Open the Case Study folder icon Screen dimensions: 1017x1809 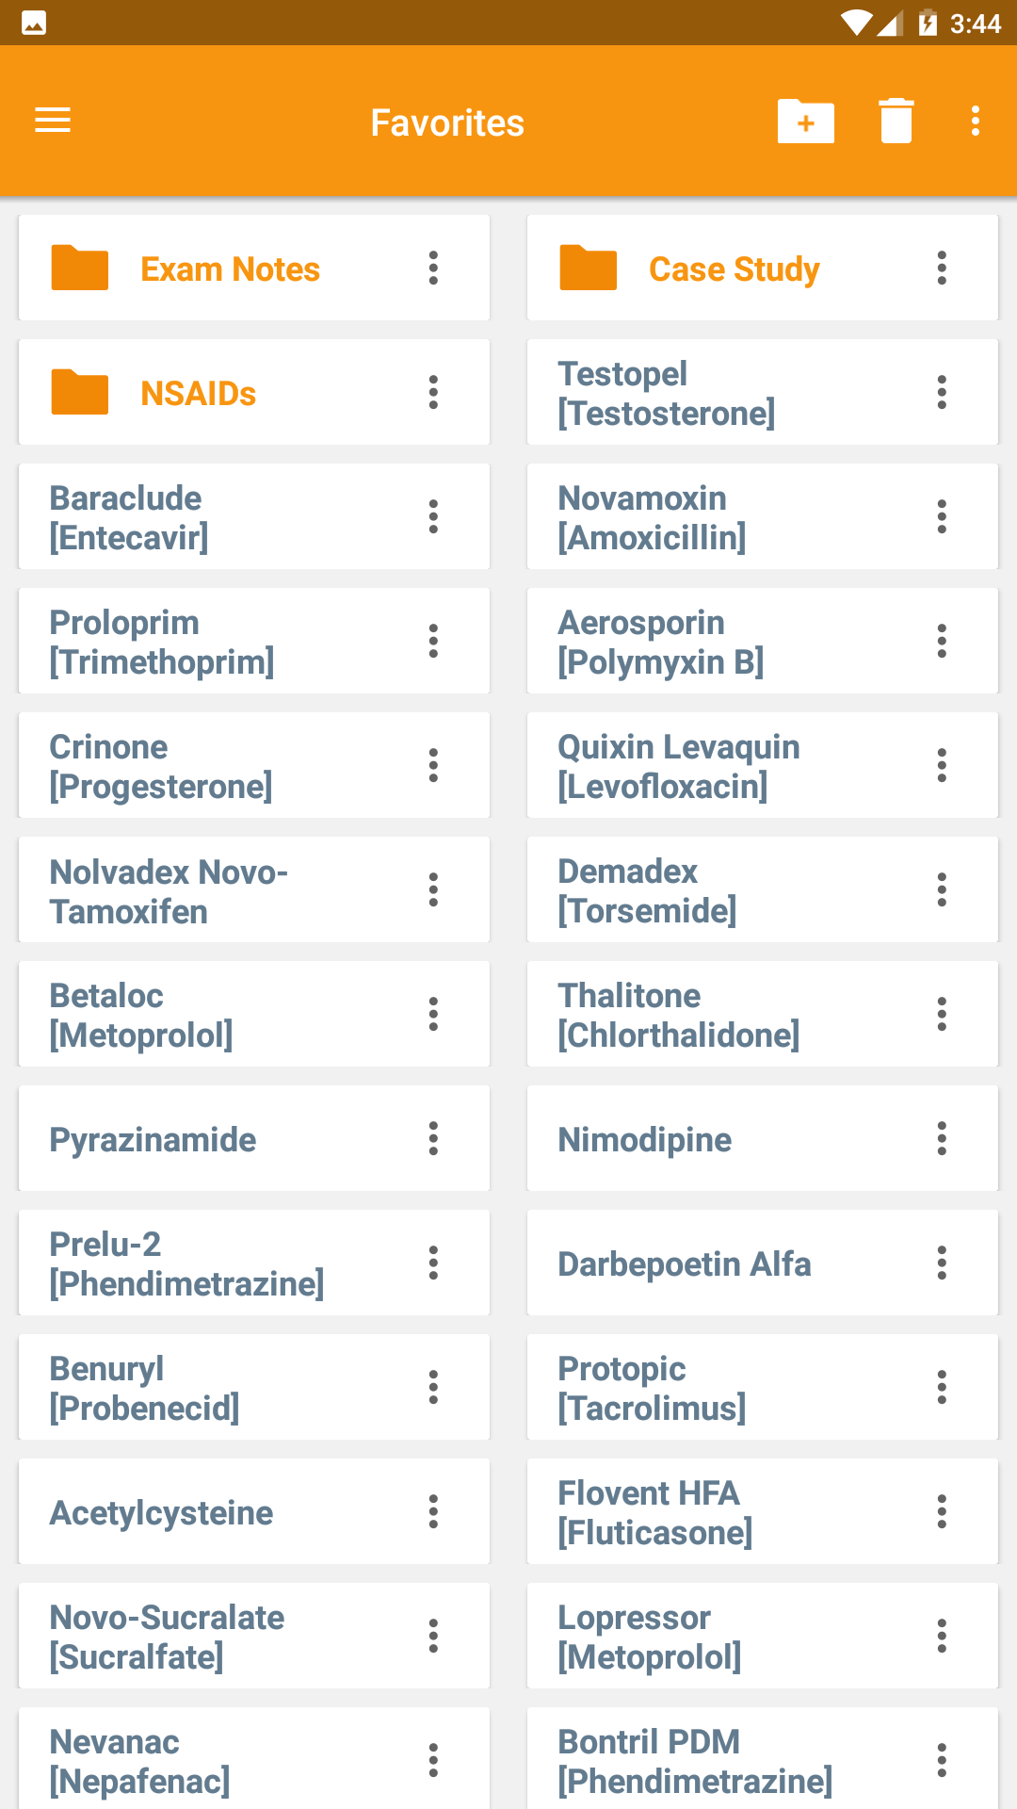tap(589, 269)
